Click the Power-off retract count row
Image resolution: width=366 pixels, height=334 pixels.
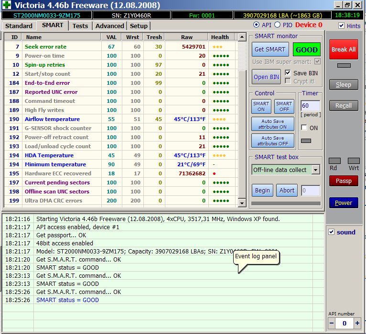pos(121,137)
